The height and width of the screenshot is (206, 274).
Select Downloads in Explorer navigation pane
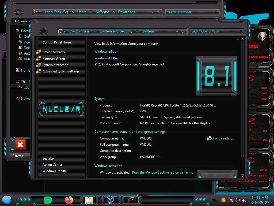tap(27, 42)
